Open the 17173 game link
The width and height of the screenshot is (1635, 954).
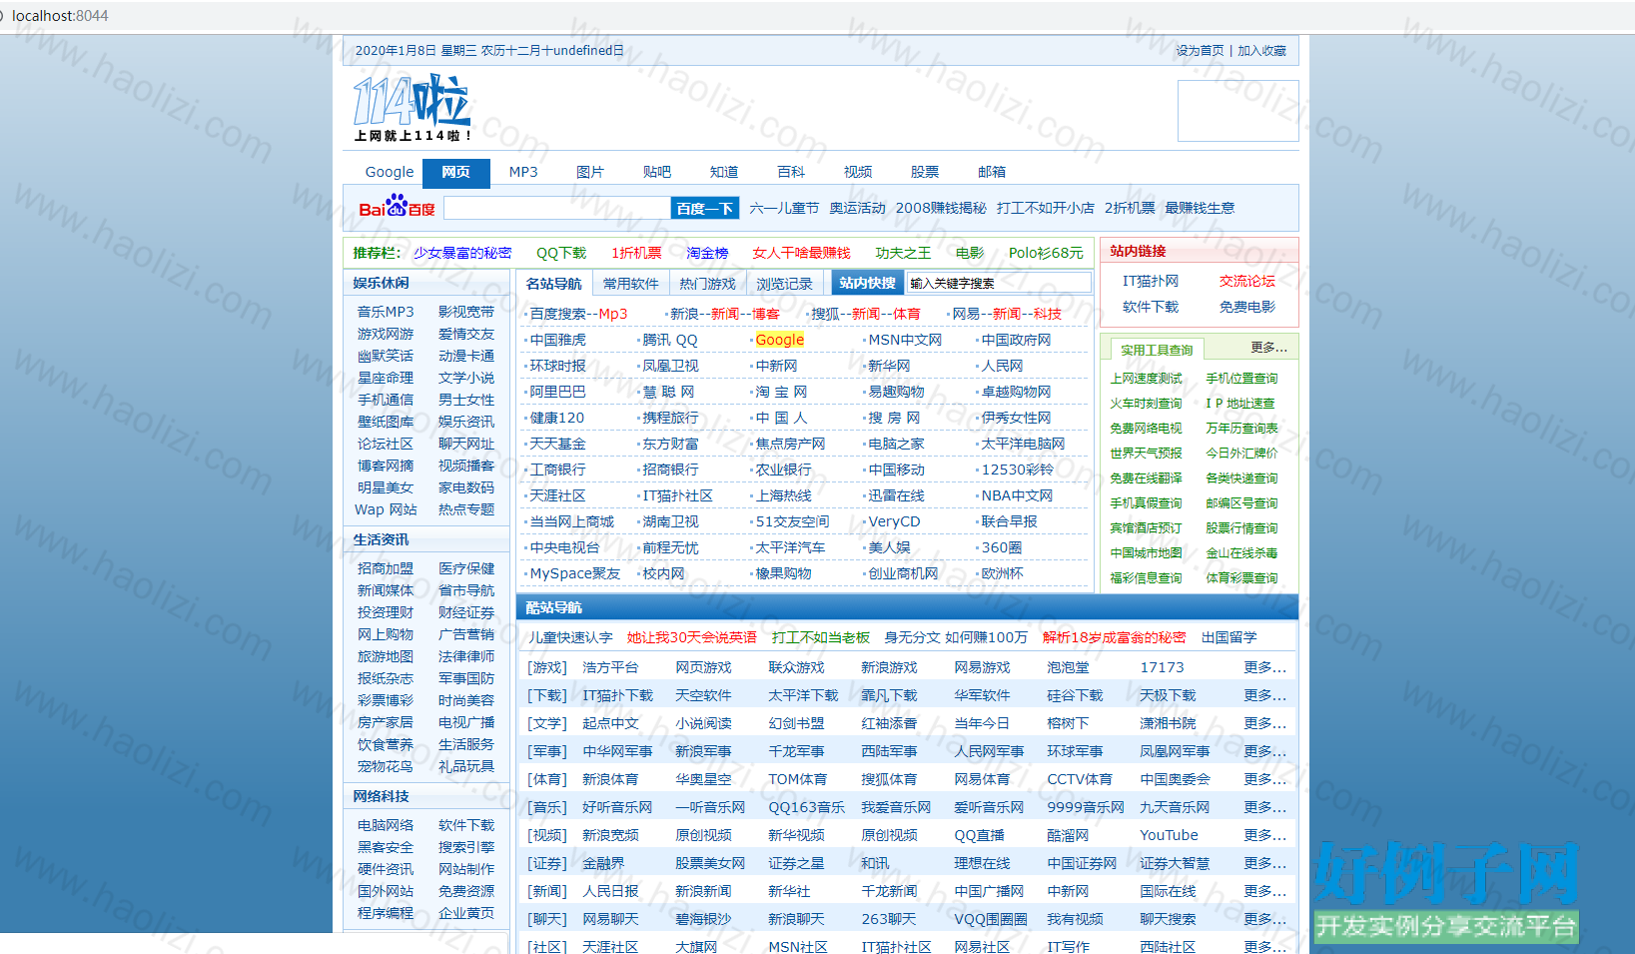[x=1163, y=667]
